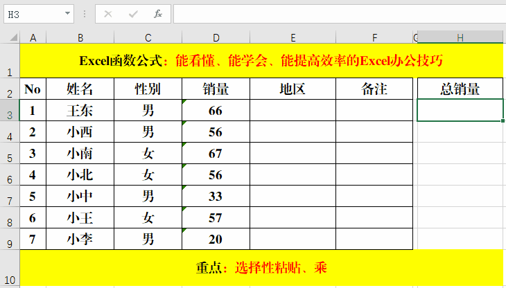Click the '备注' header cell
Screen dimensions: 506x288
click(374, 89)
